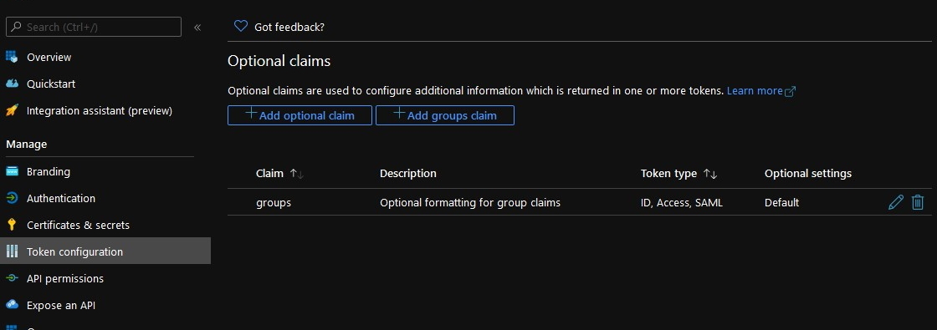Click the Optional settings column header
The image size is (937, 330).
point(808,174)
